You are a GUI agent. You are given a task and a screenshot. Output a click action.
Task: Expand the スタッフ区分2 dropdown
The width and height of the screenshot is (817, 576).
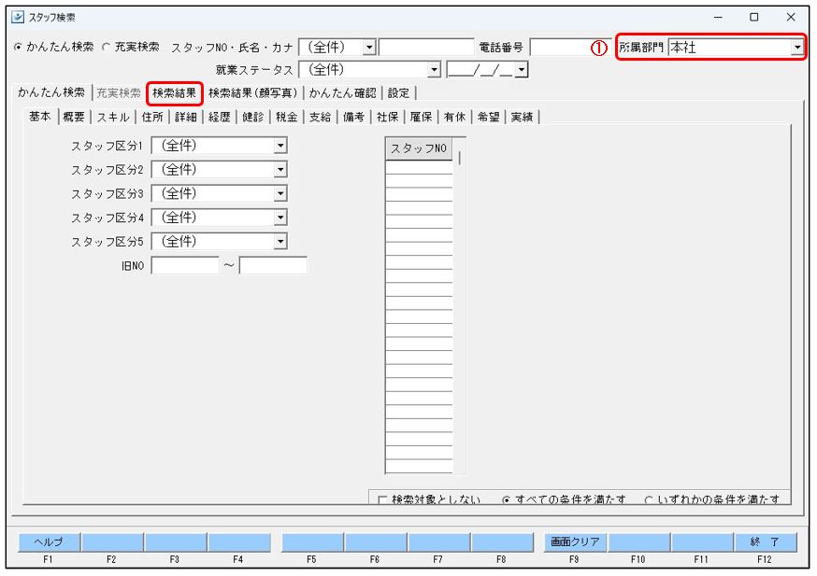pos(280,169)
